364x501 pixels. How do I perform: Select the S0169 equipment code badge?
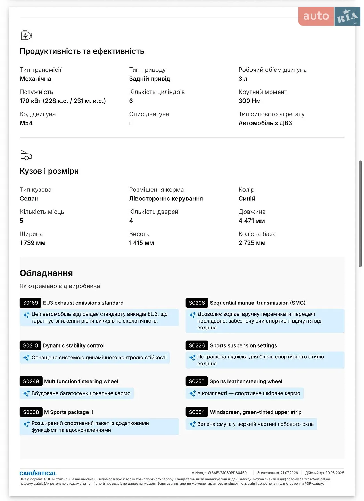click(31, 303)
